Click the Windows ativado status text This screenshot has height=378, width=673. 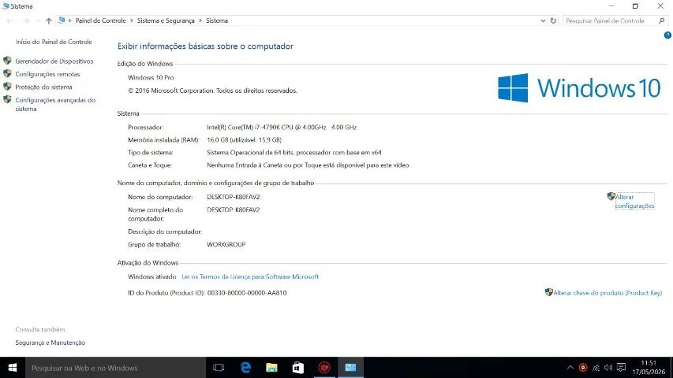pyautogui.click(x=152, y=276)
